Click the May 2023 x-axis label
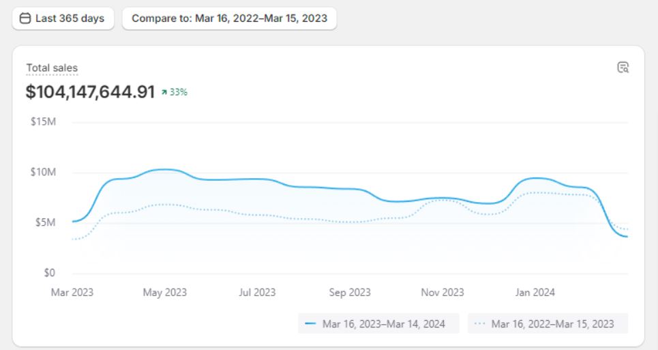The image size is (658, 350). tap(164, 292)
